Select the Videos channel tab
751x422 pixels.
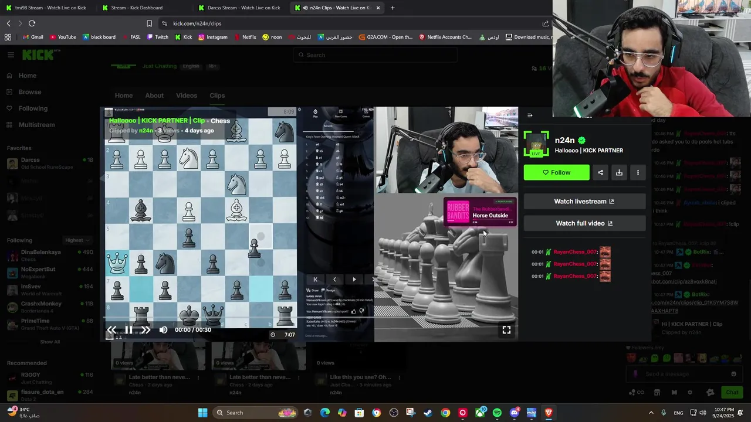click(x=187, y=96)
